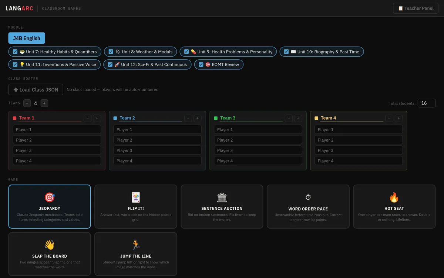
Task: Click the Jump the Line runner icon
Action: point(136,245)
